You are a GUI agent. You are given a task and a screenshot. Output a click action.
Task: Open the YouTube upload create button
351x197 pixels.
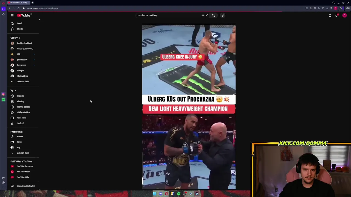pos(330,15)
